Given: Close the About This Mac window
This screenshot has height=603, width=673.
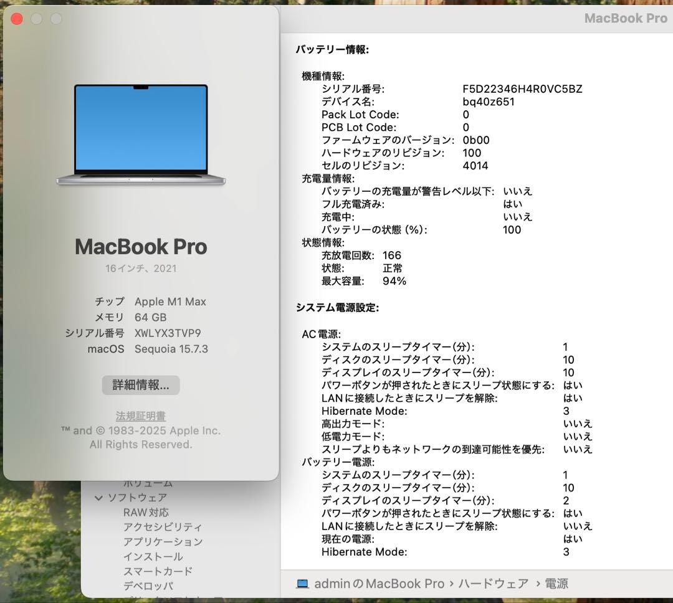Looking at the screenshot, I should 17,19.
